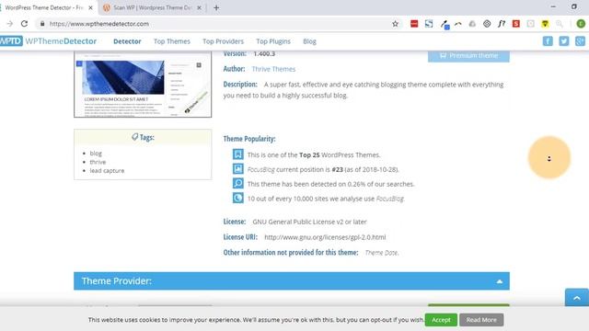Switch to the Scan WP browser tab
Screen dimensions: 589x331
(x=152, y=7)
